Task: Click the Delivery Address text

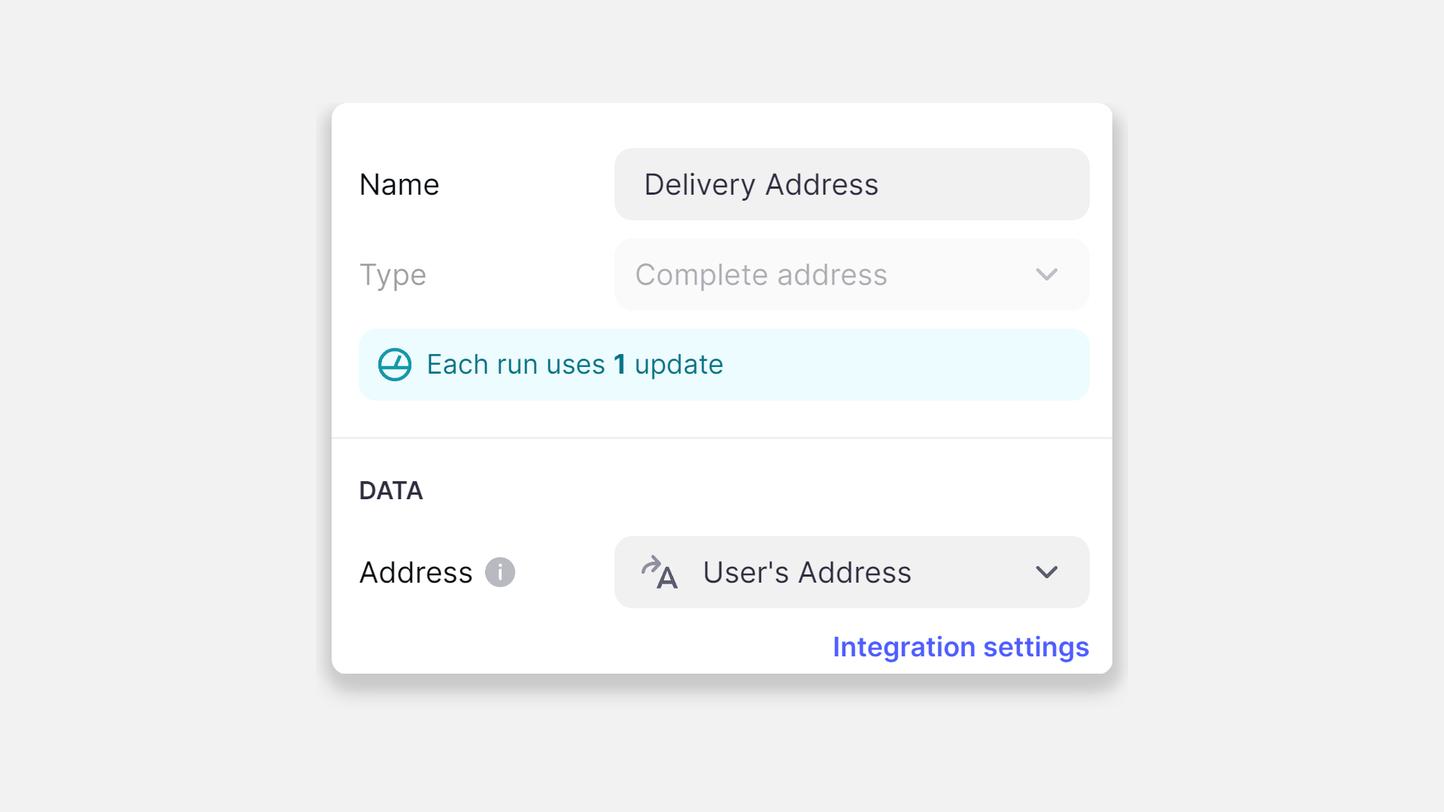Action: (x=761, y=184)
